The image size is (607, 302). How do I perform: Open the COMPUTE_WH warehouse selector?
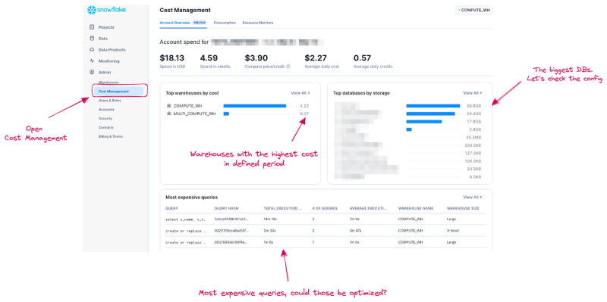click(x=473, y=10)
